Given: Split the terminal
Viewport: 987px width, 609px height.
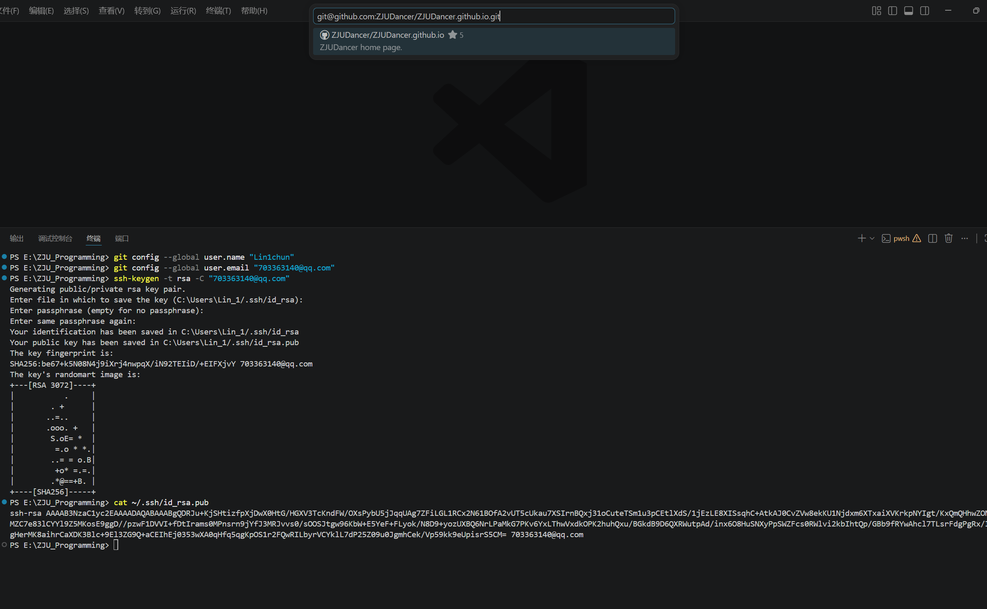Looking at the screenshot, I should pos(932,238).
